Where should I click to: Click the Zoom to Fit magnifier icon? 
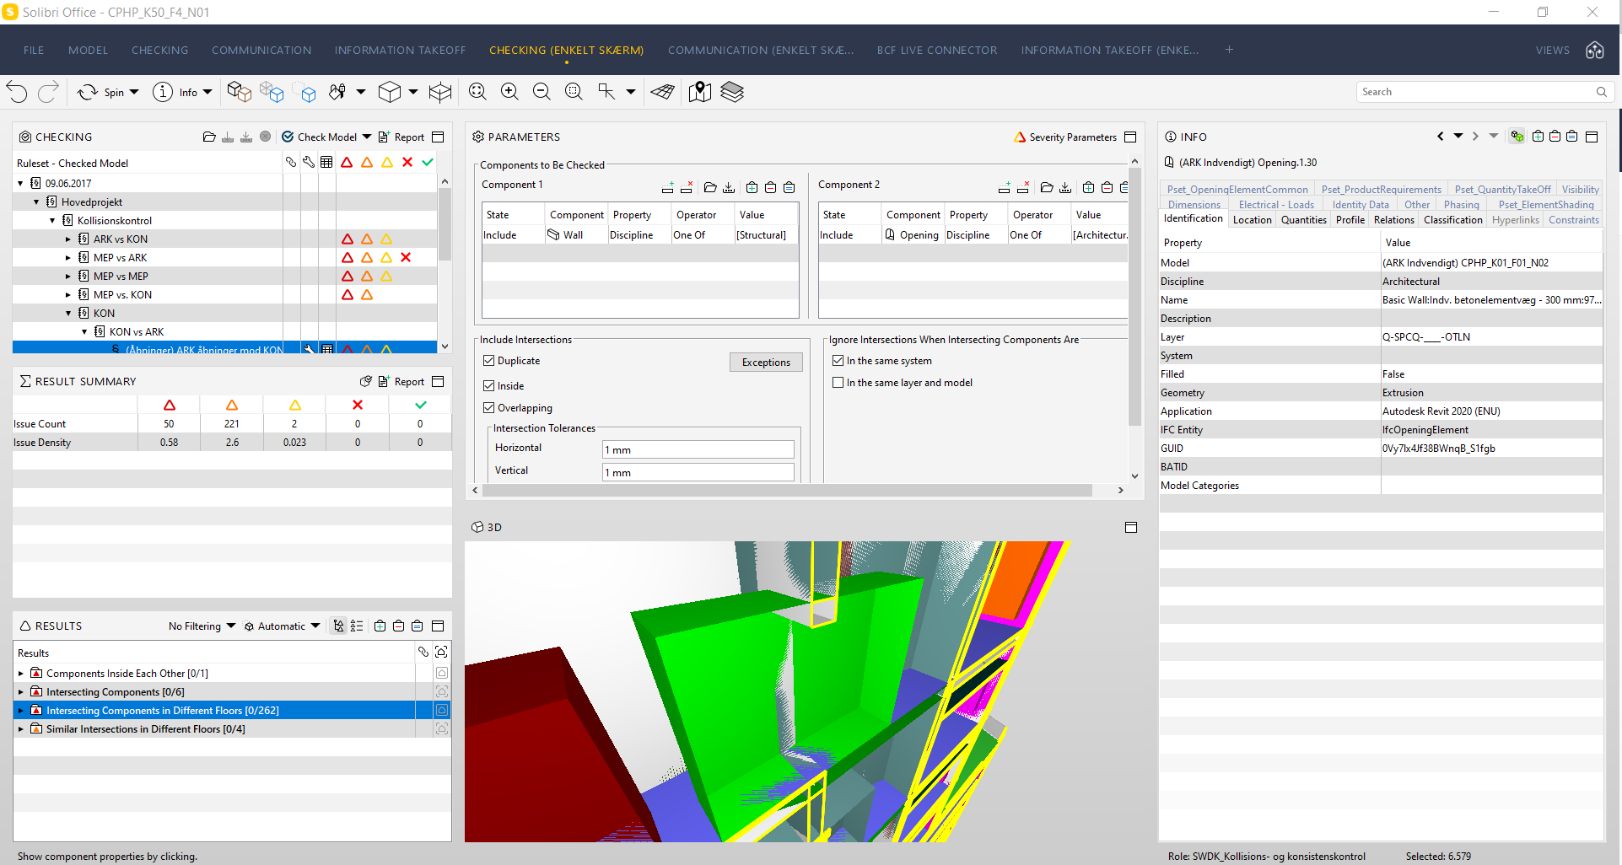(477, 92)
